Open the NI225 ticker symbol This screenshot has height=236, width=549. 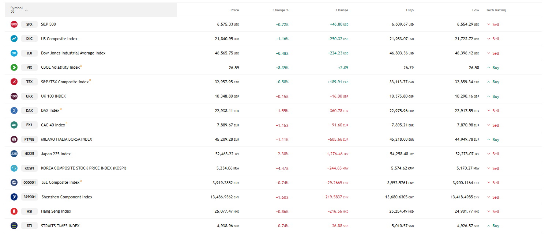point(29,154)
